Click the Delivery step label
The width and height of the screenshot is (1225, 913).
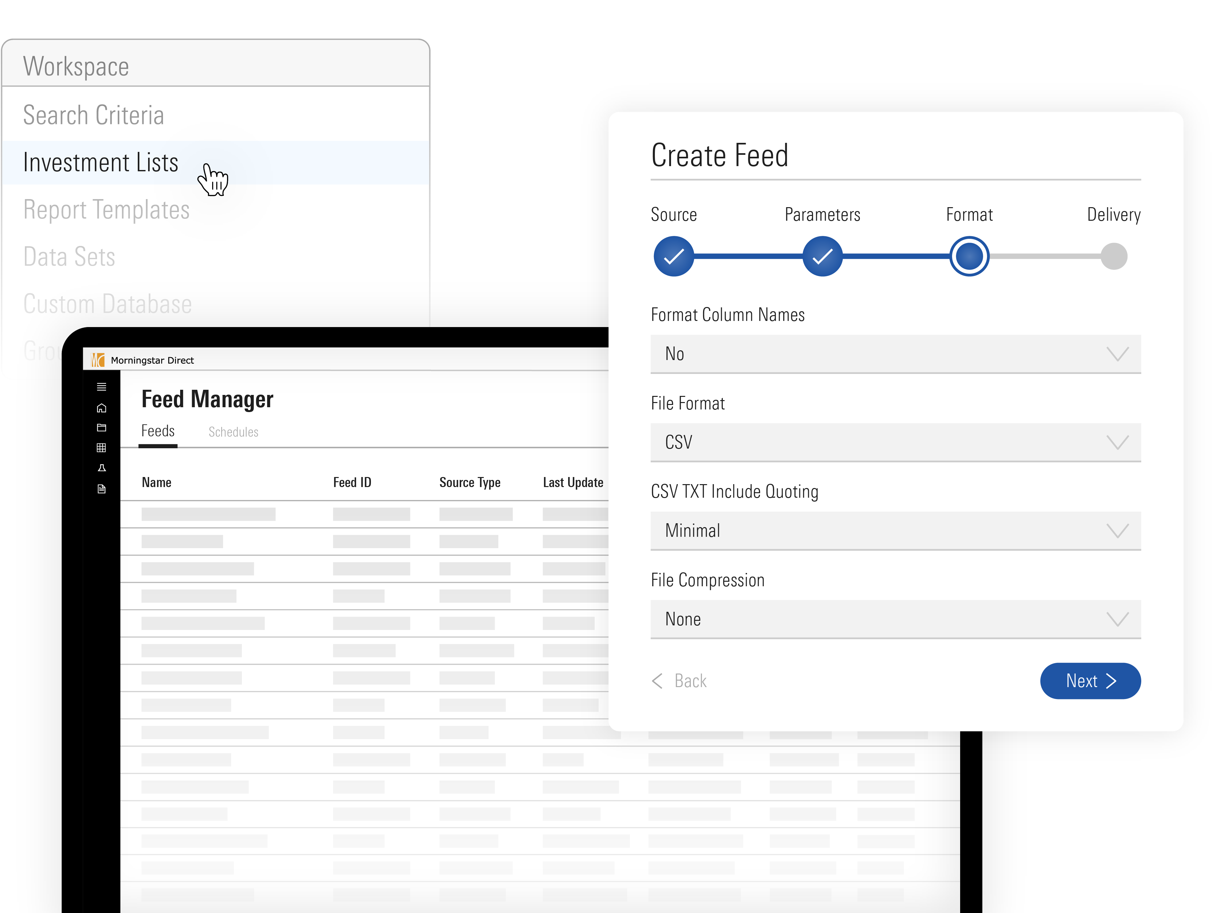pos(1114,214)
